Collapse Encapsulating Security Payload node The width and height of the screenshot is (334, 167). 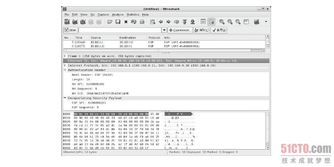pos(65,98)
